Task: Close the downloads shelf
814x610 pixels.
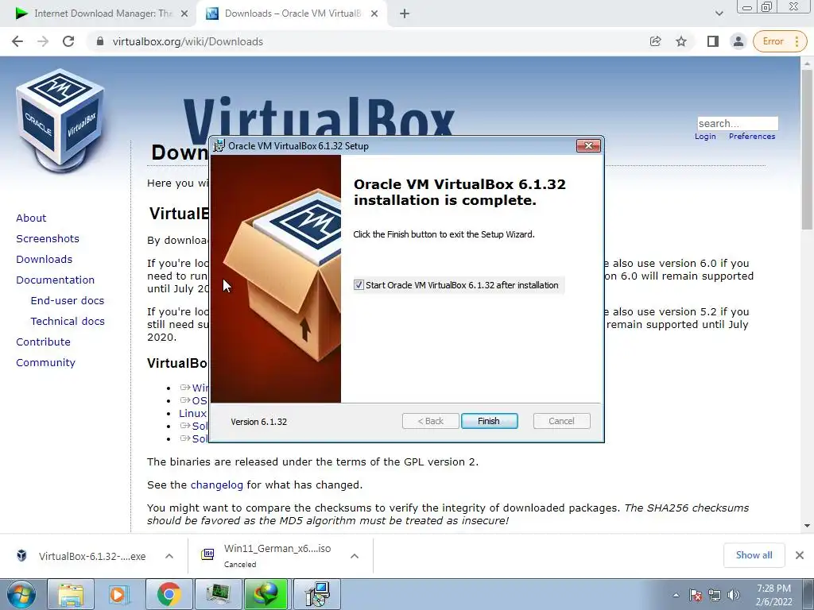Action: tap(800, 555)
